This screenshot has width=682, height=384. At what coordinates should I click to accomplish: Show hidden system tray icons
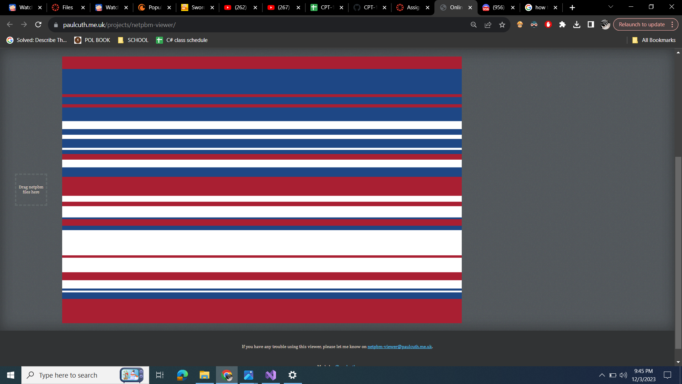(x=602, y=375)
